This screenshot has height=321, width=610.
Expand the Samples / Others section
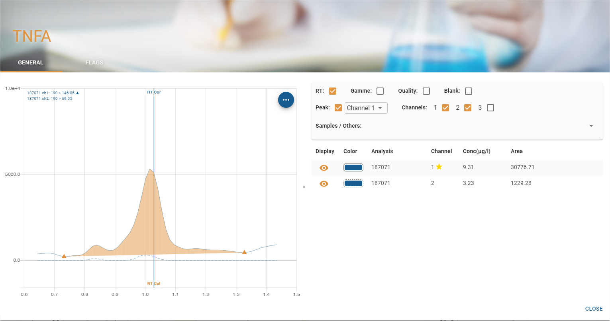click(591, 126)
